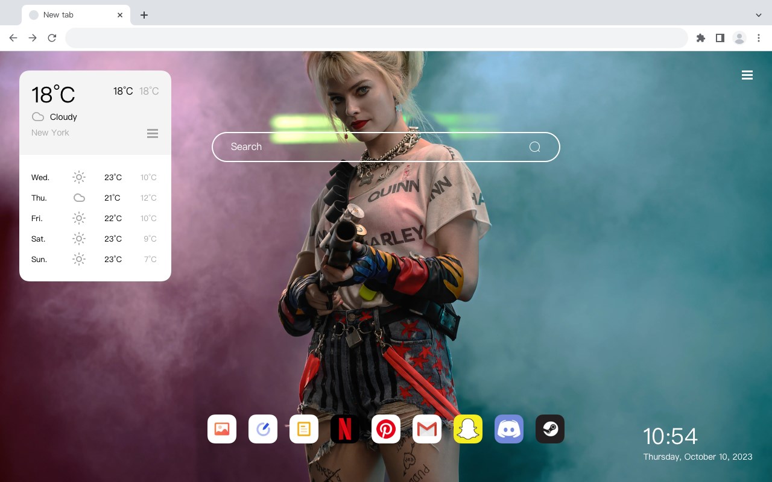
Task: Open the page hamburger menu at top right
Action: coord(747,75)
